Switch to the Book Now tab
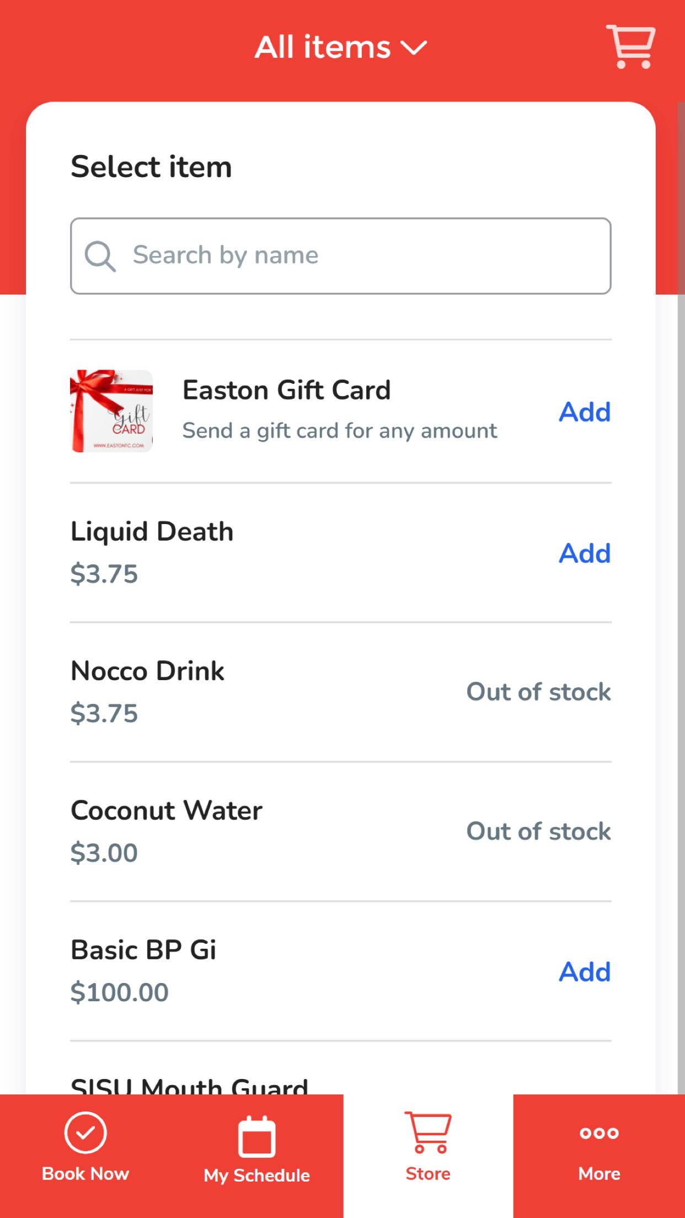 click(85, 1156)
